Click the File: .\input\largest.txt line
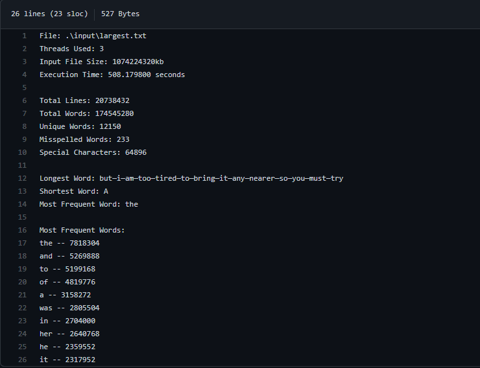Screen dimensions: 480x368 93,36
